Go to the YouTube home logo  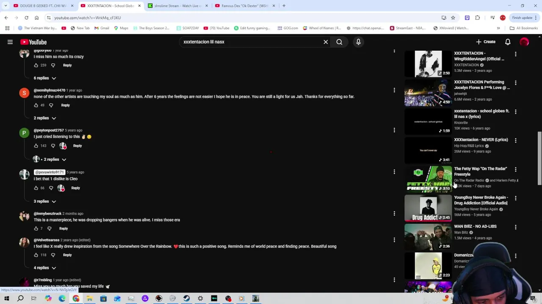pyautogui.click(x=33, y=42)
